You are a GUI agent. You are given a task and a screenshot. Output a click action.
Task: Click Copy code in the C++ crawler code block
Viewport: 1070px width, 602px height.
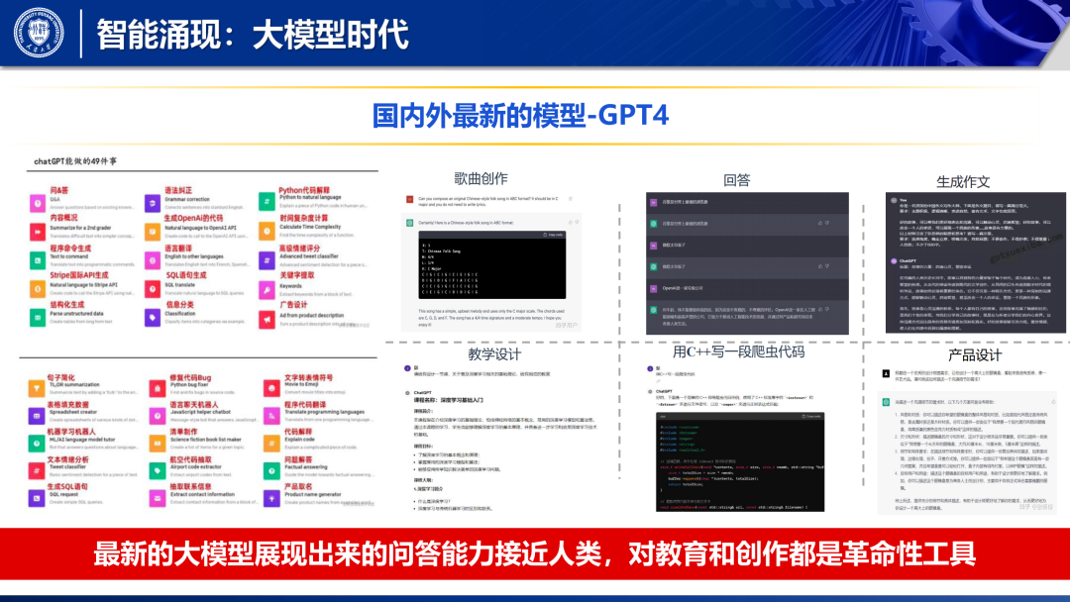(x=810, y=416)
